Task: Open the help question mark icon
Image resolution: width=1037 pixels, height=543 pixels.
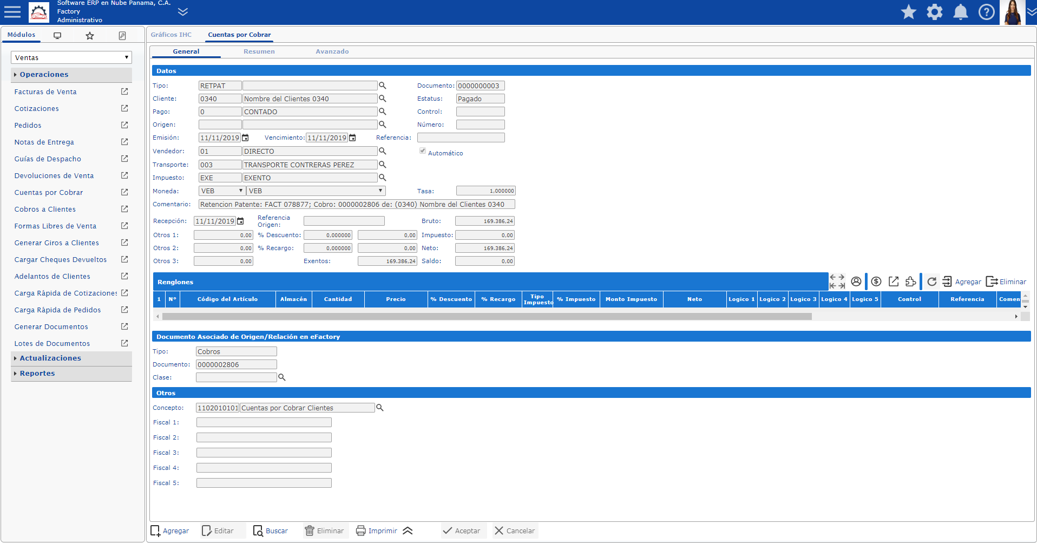Action: click(987, 12)
